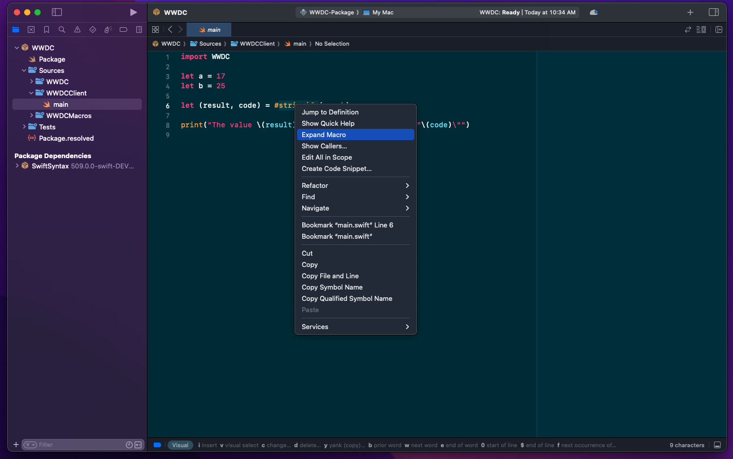Expand the WWDC sources folder
This screenshot has height=459, width=733.
point(31,82)
